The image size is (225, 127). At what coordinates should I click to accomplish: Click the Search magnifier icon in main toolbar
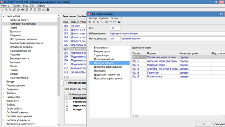[31, 10]
